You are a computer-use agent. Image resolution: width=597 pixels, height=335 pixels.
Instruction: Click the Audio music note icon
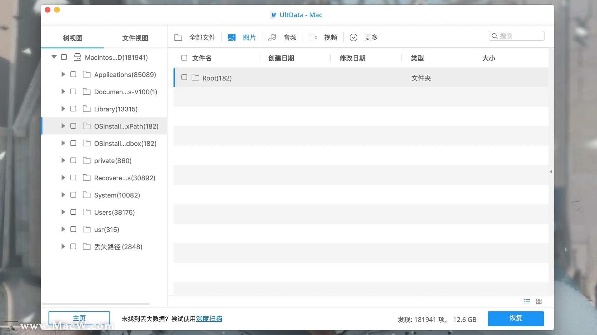coord(272,38)
